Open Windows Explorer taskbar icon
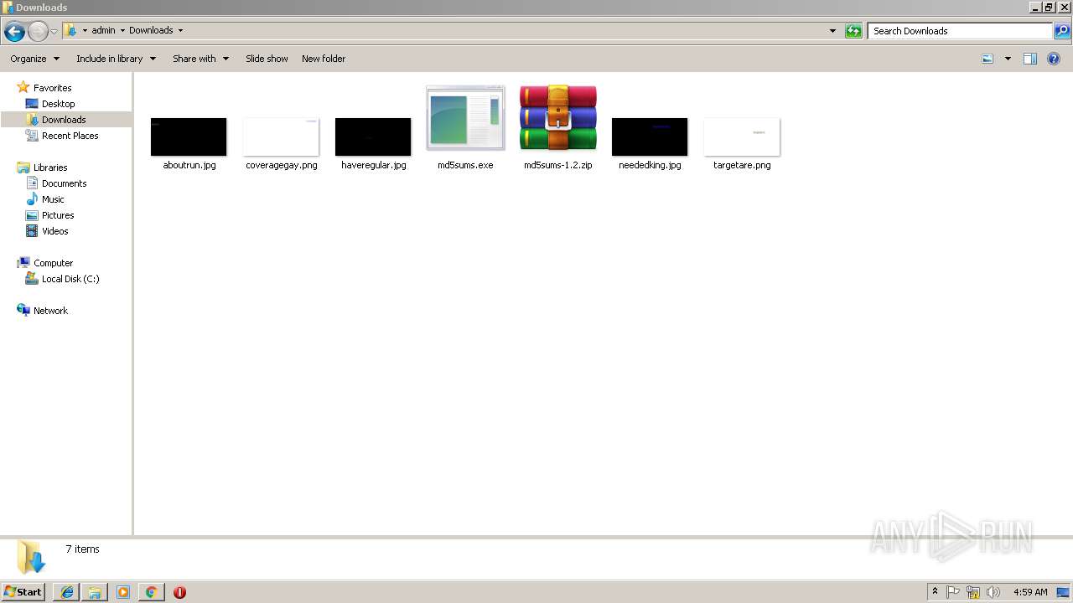Viewport: 1073px width, 603px height. click(x=95, y=592)
